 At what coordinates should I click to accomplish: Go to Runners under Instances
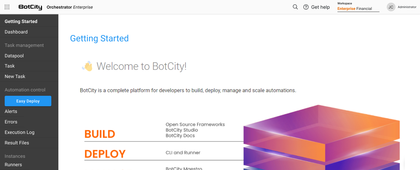pyautogui.click(x=13, y=165)
